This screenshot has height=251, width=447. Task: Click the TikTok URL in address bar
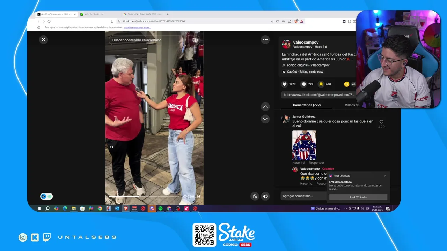[x=154, y=21]
